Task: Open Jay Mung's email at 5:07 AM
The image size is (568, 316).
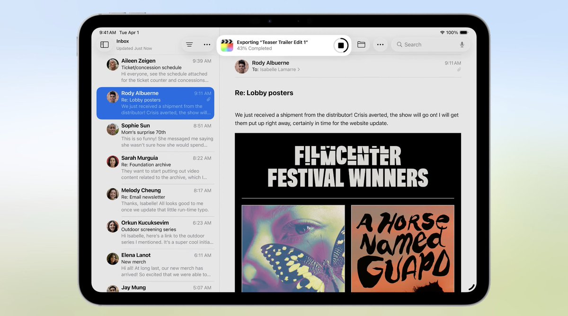Action: (155, 288)
